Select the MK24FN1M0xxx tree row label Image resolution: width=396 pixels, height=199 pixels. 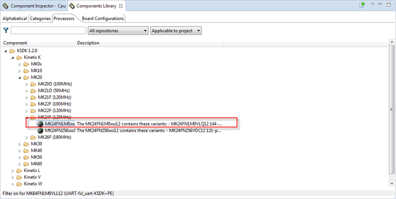click(x=60, y=124)
